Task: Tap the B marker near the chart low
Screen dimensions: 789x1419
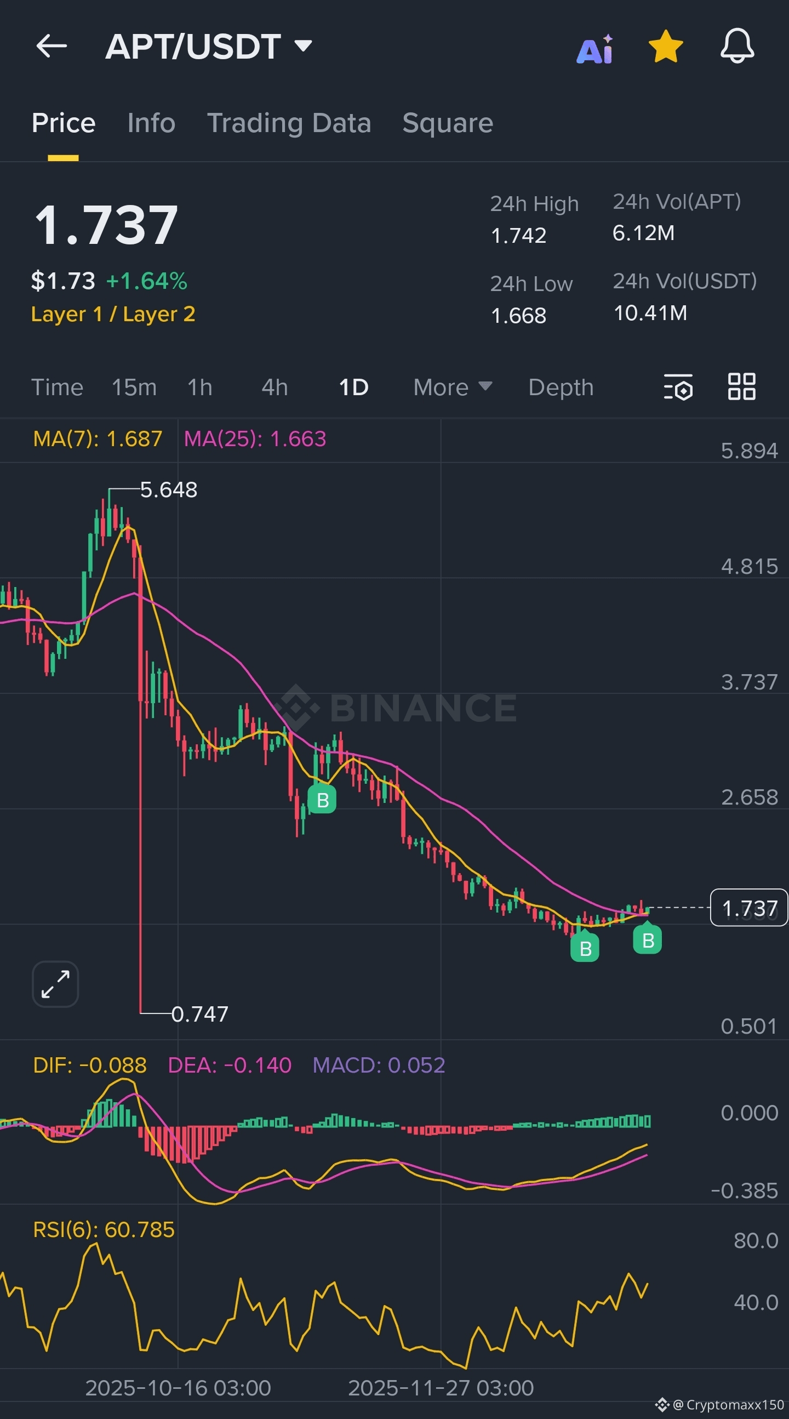Action: click(x=585, y=948)
